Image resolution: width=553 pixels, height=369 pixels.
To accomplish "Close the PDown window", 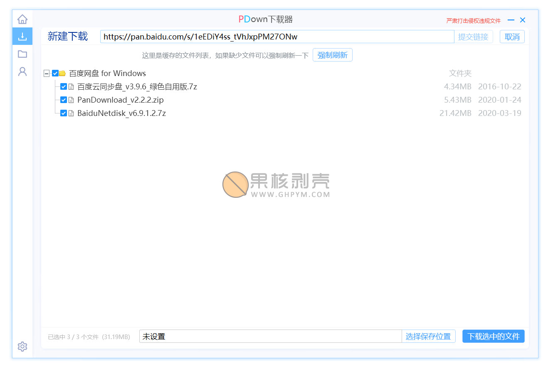I will [523, 20].
